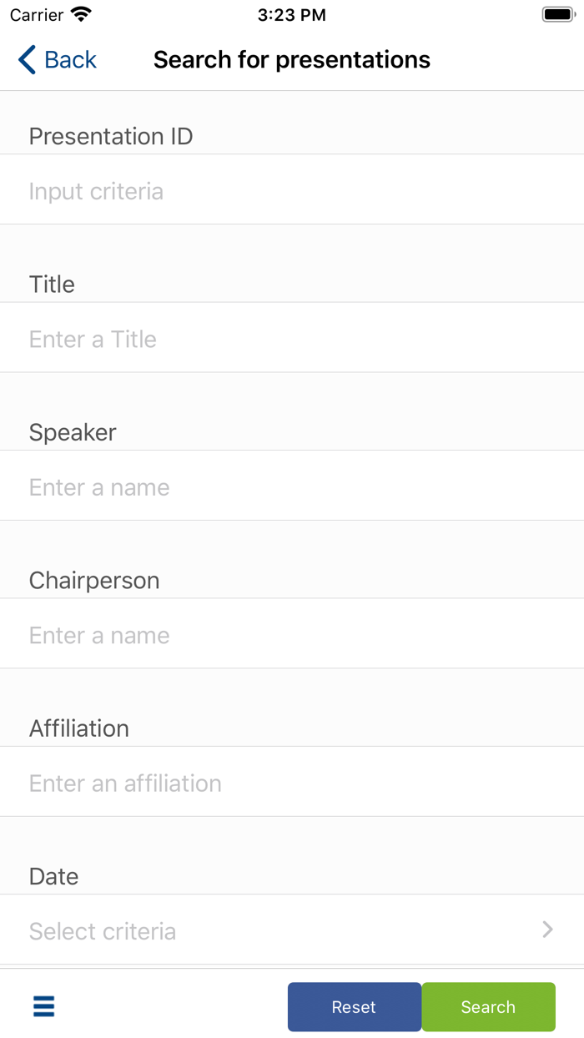
Task: Tap the 'Search for presentations' header title
Action: click(x=292, y=60)
